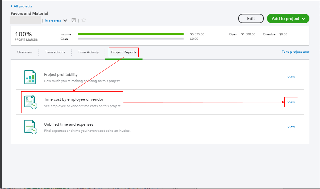Switch to the Overview tab
320x189 pixels.
[24, 52]
